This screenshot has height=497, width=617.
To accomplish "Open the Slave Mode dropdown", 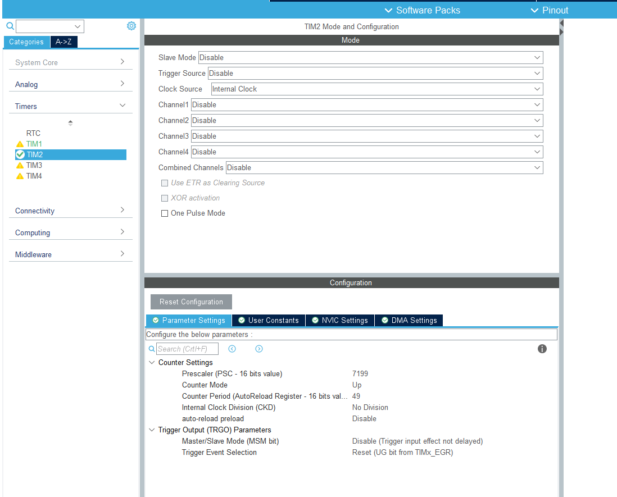I will click(371, 57).
